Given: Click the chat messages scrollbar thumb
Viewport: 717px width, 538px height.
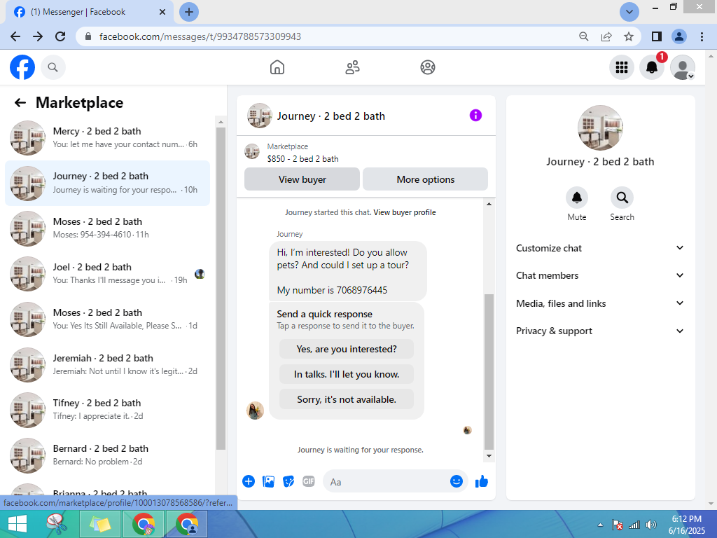Looking at the screenshot, I should (489, 371).
